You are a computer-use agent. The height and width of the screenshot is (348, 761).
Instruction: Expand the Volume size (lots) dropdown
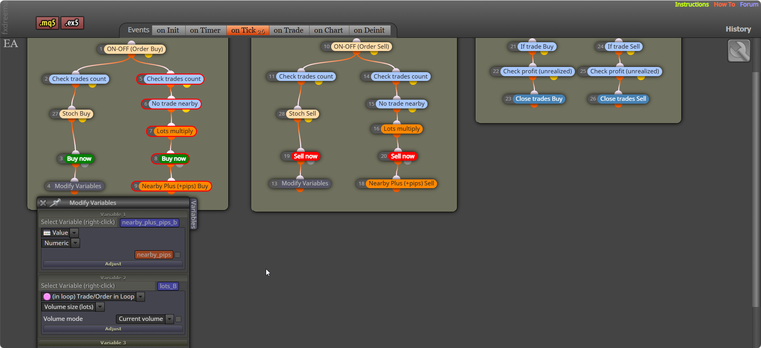pos(100,307)
